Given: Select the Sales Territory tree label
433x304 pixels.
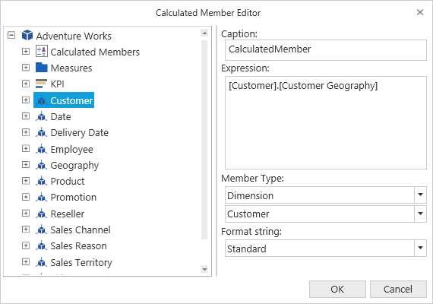Looking at the screenshot, I should pyautogui.click(x=81, y=263).
